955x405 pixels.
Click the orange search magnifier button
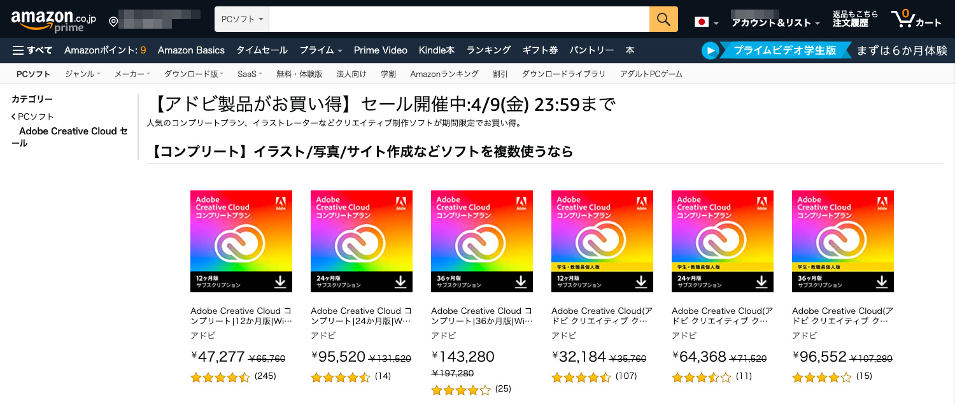[x=663, y=19]
